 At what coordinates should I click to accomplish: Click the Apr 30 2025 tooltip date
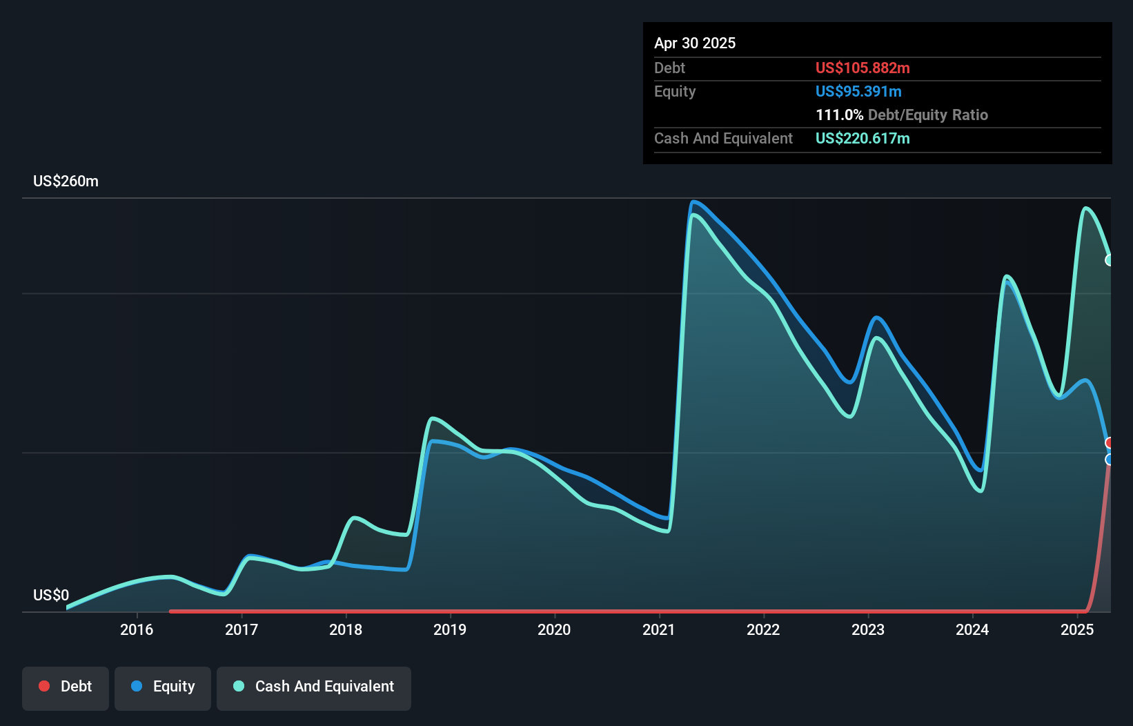[695, 43]
